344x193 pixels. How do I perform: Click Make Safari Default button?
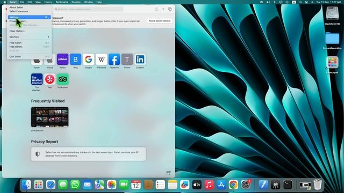tap(160, 21)
